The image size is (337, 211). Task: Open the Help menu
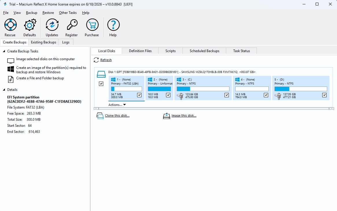(86, 13)
